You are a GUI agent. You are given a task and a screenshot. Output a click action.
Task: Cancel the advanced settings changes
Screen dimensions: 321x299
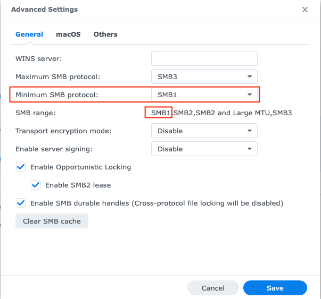213,288
